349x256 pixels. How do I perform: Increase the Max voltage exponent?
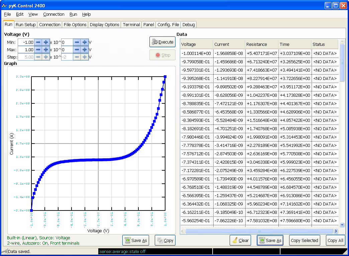(84, 50)
